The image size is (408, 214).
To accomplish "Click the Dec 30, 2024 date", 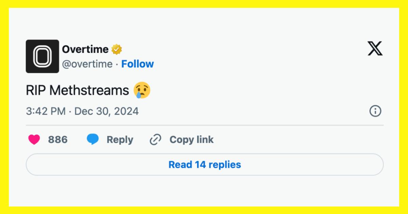I will [107, 111].
